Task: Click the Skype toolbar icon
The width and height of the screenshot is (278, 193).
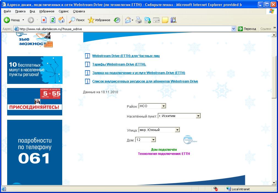Action: click(147, 20)
